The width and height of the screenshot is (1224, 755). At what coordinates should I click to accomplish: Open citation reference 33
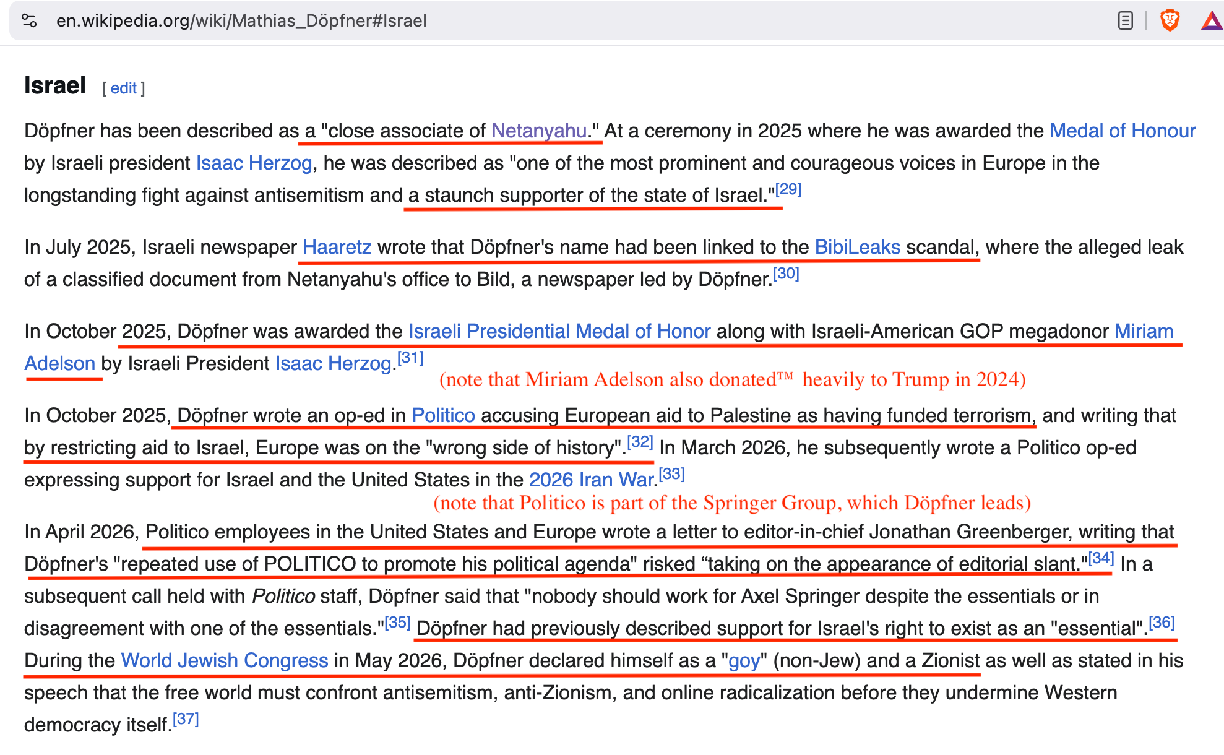click(x=671, y=474)
